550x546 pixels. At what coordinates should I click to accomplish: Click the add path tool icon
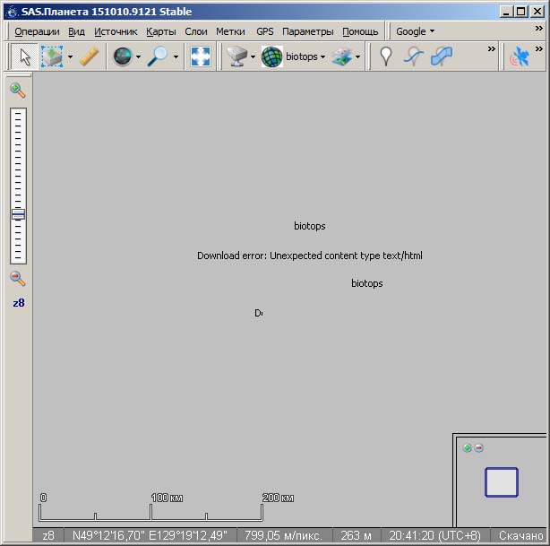[413, 56]
